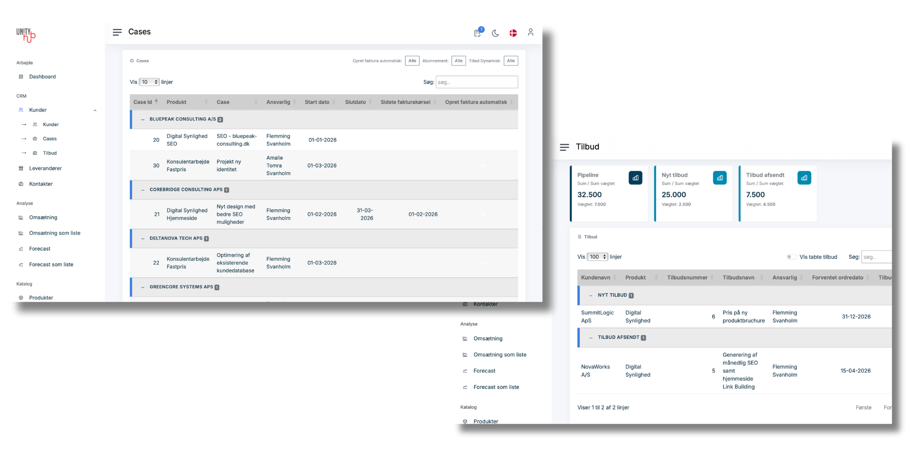Open the Vis 100 linjer dropdown
This screenshot has width=924, height=462.
click(x=597, y=257)
